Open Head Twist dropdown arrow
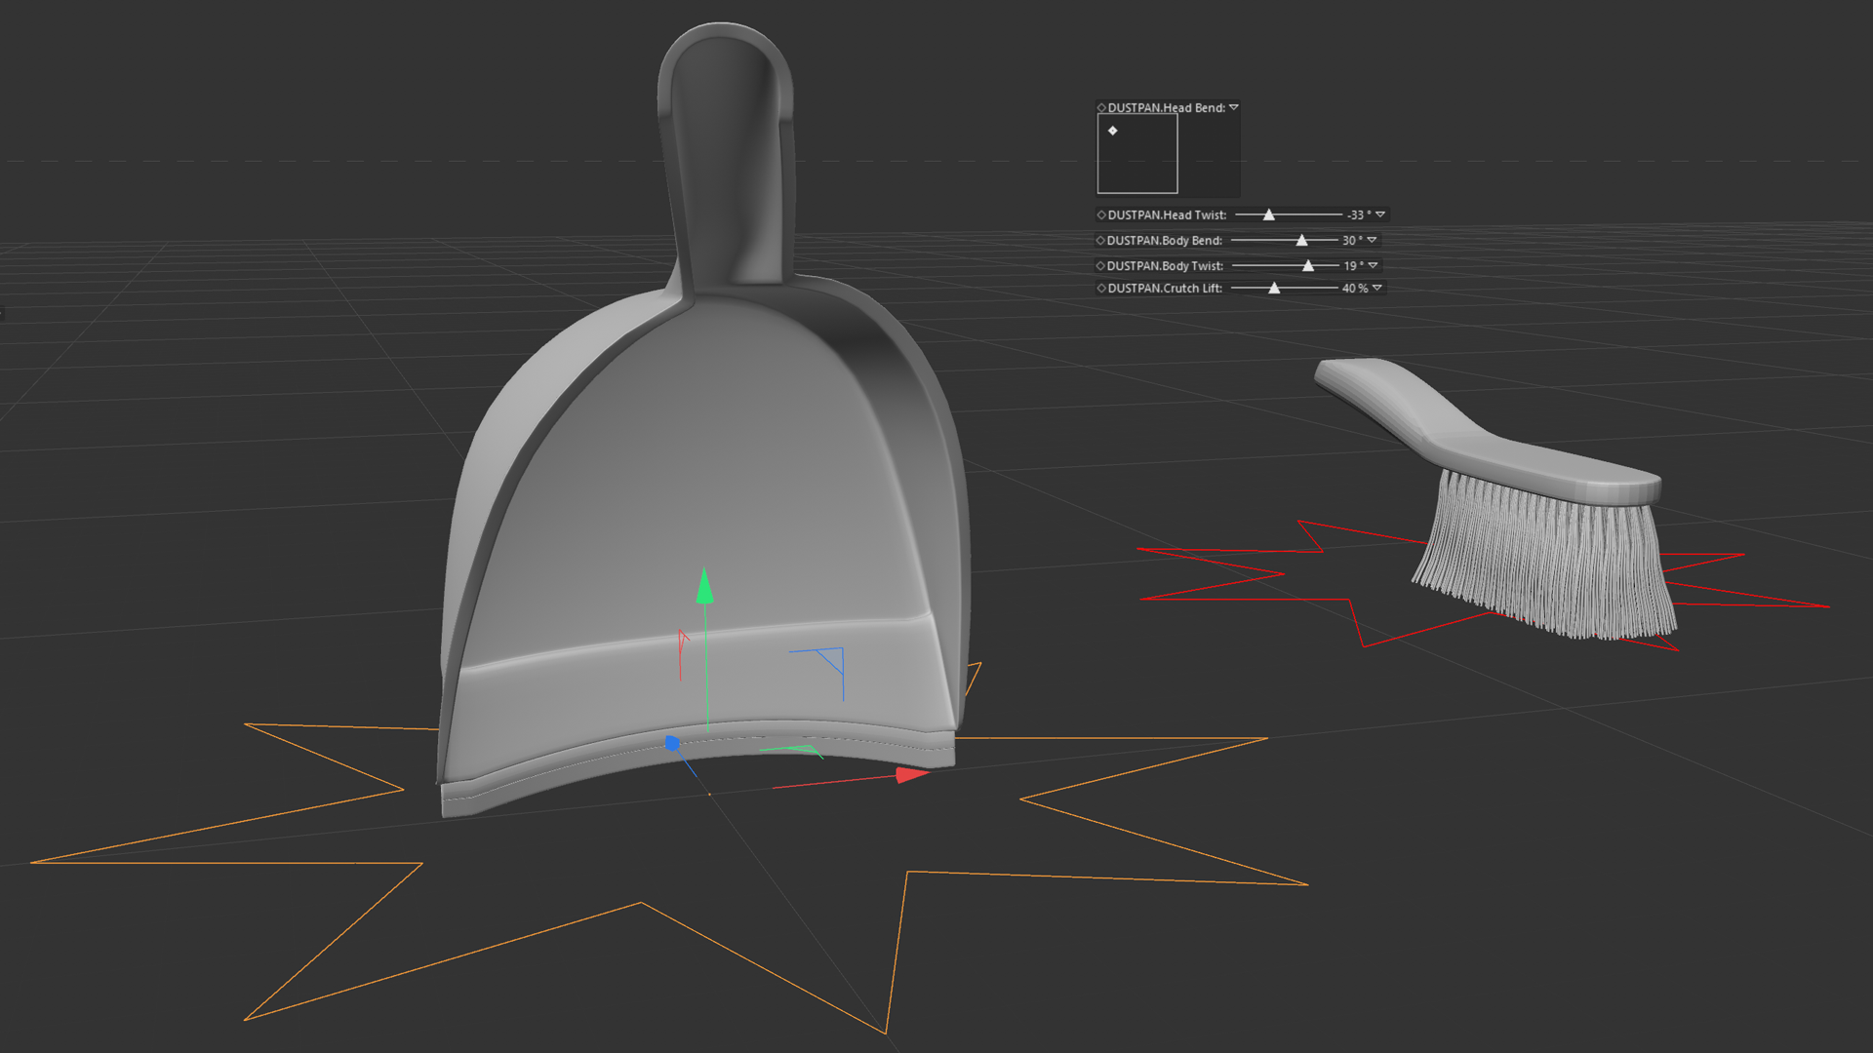The width and height of the screenshot is (1873, 1053). click(1380, 214)
